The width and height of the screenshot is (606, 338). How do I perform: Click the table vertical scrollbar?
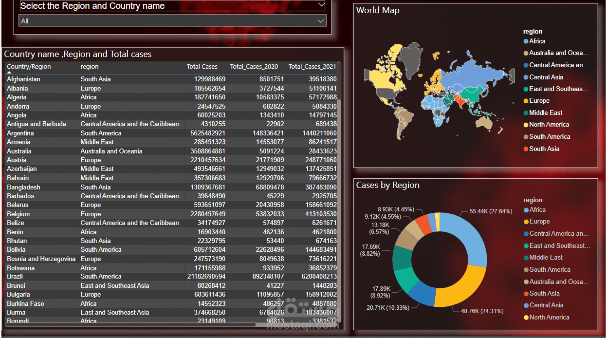tap(339, 81)
